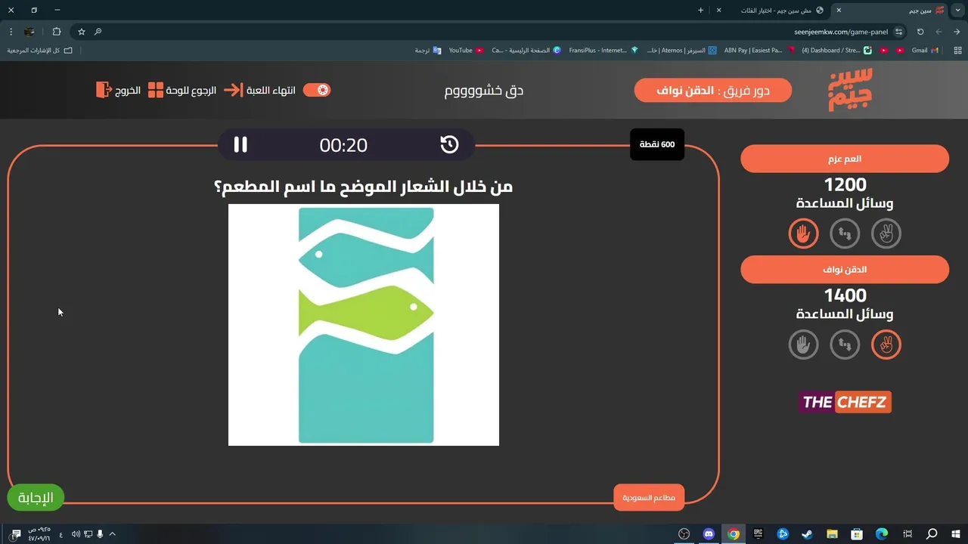Open Epic Games from the taskbar
968x544 pixels.
[758, 534]
